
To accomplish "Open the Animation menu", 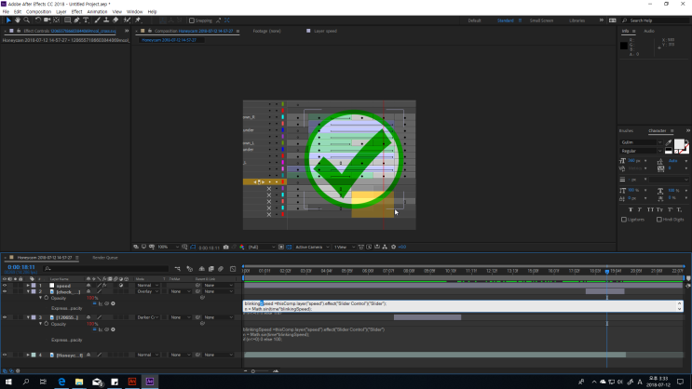I will (x=97, y=11).
